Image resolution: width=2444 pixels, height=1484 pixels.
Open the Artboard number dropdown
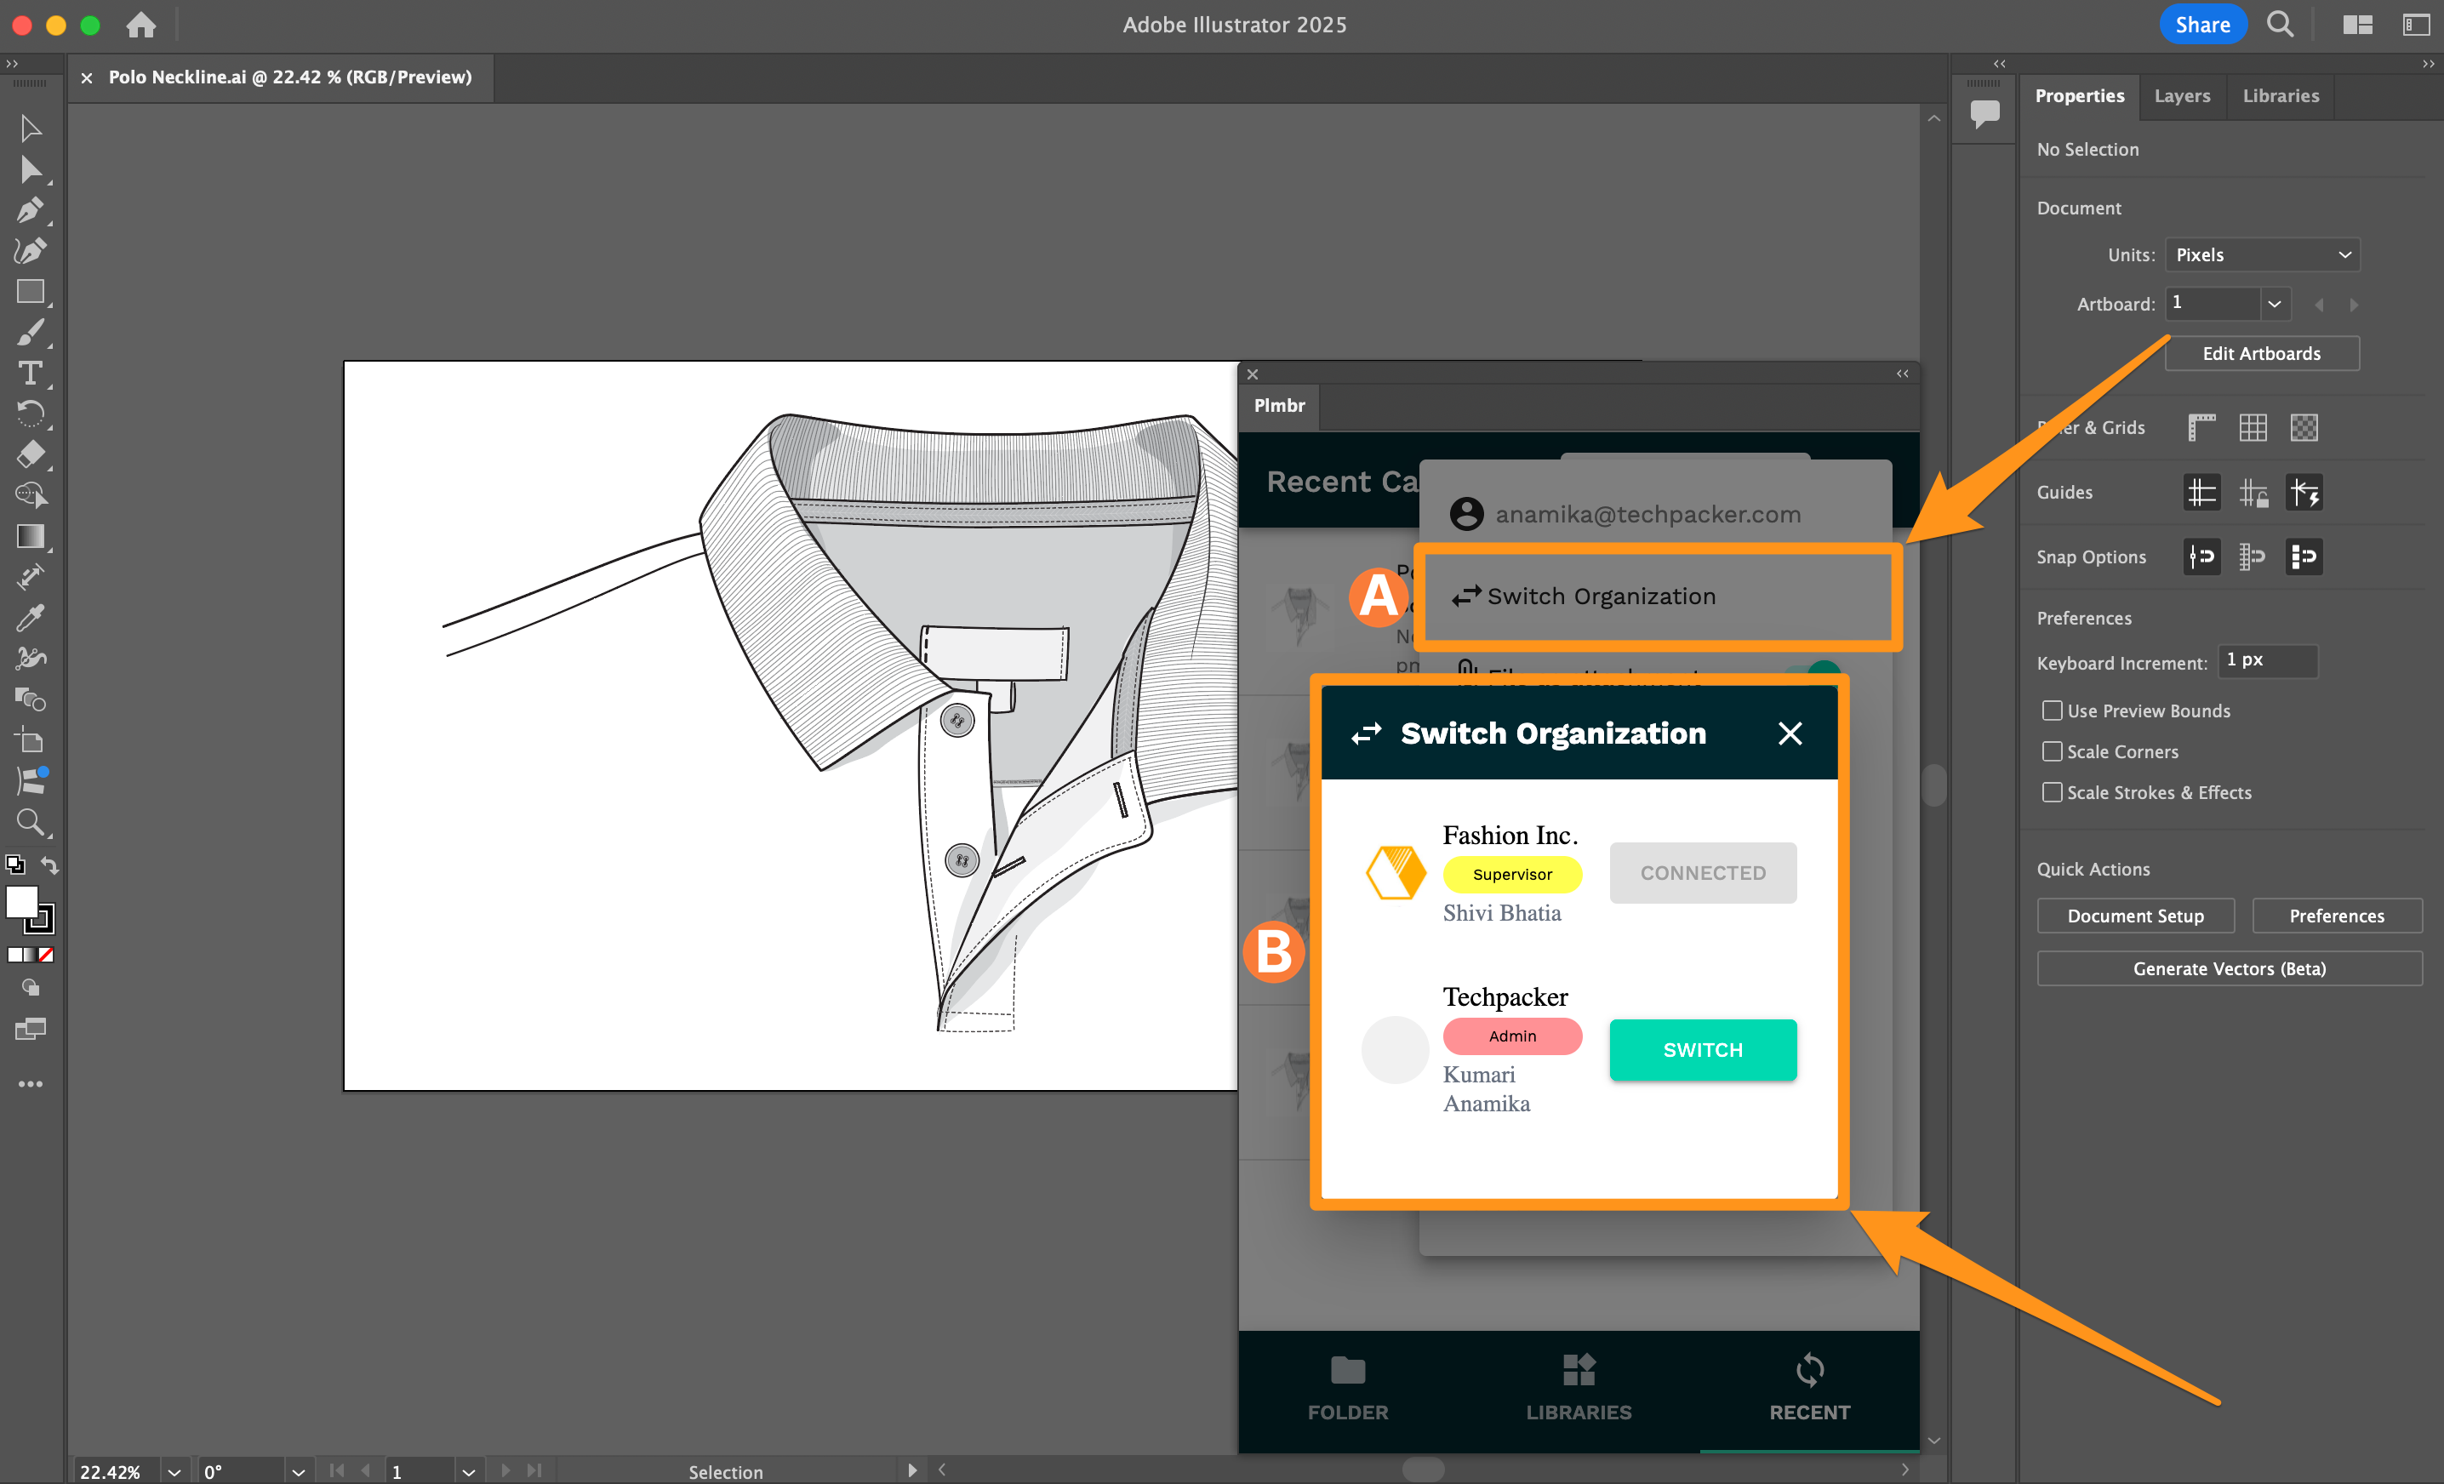coord(2275,304)
